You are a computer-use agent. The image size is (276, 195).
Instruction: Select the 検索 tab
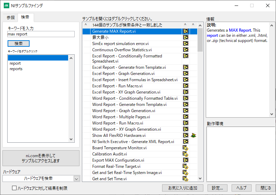click(25, 17)
